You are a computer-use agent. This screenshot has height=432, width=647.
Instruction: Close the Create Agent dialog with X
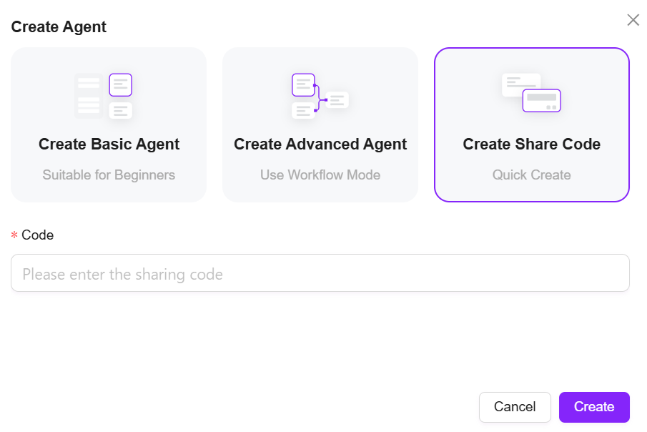(633, 20)
